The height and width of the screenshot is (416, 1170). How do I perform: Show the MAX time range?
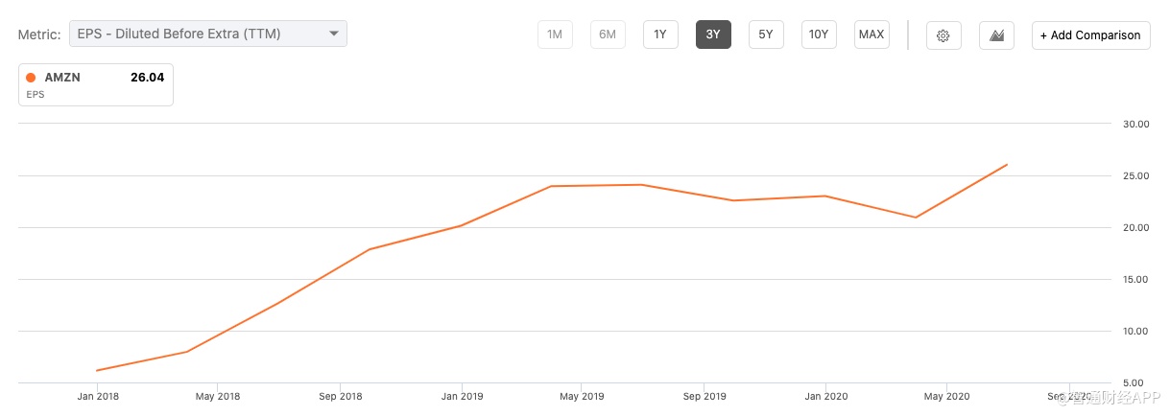tap(872, 35)
